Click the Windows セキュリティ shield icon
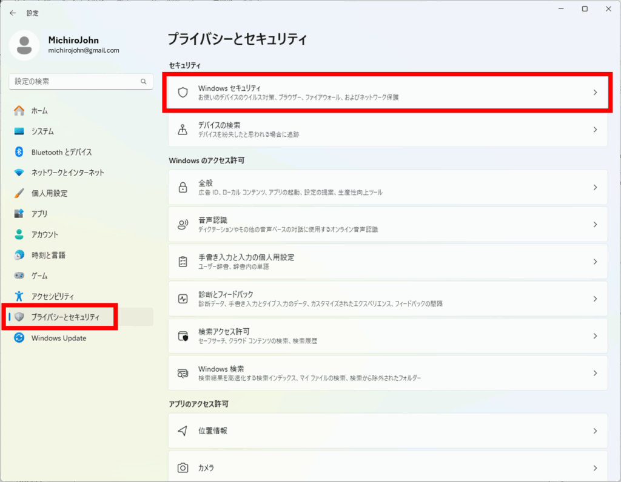The width and height of the screenshot is (621, 482). [x=183, y=93]
